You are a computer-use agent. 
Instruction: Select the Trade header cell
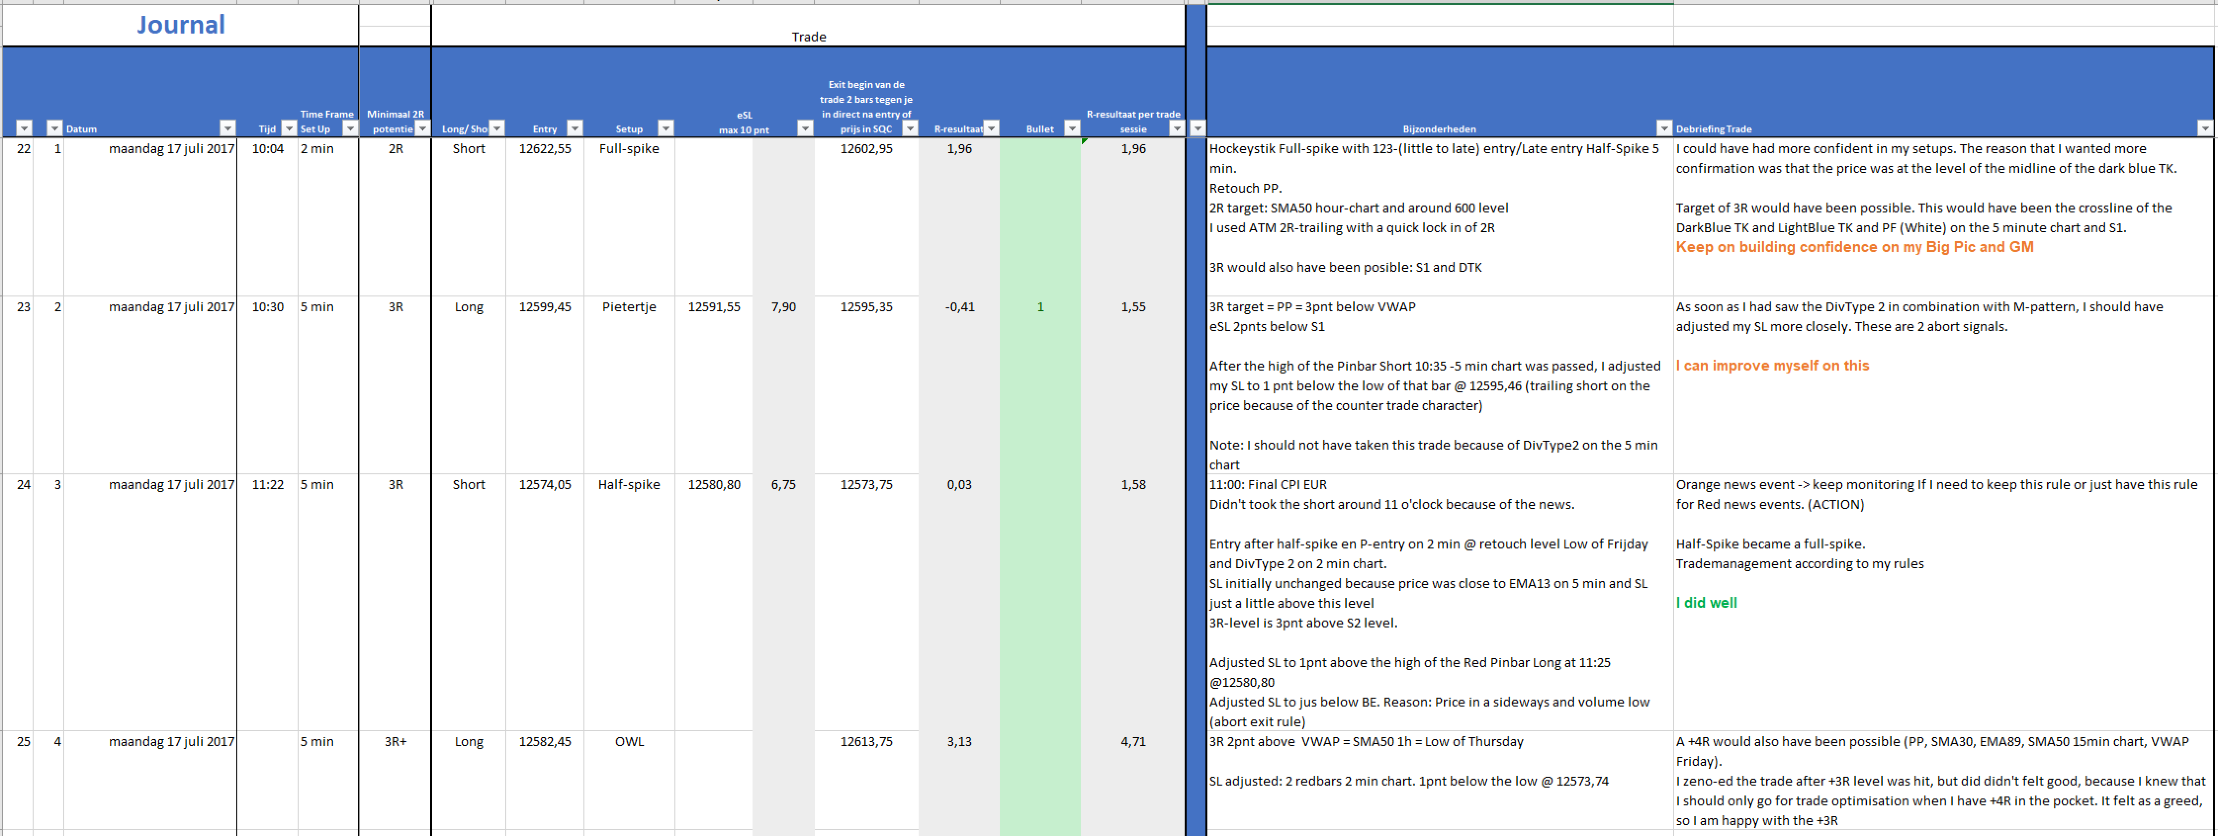(x=807, y=36)
